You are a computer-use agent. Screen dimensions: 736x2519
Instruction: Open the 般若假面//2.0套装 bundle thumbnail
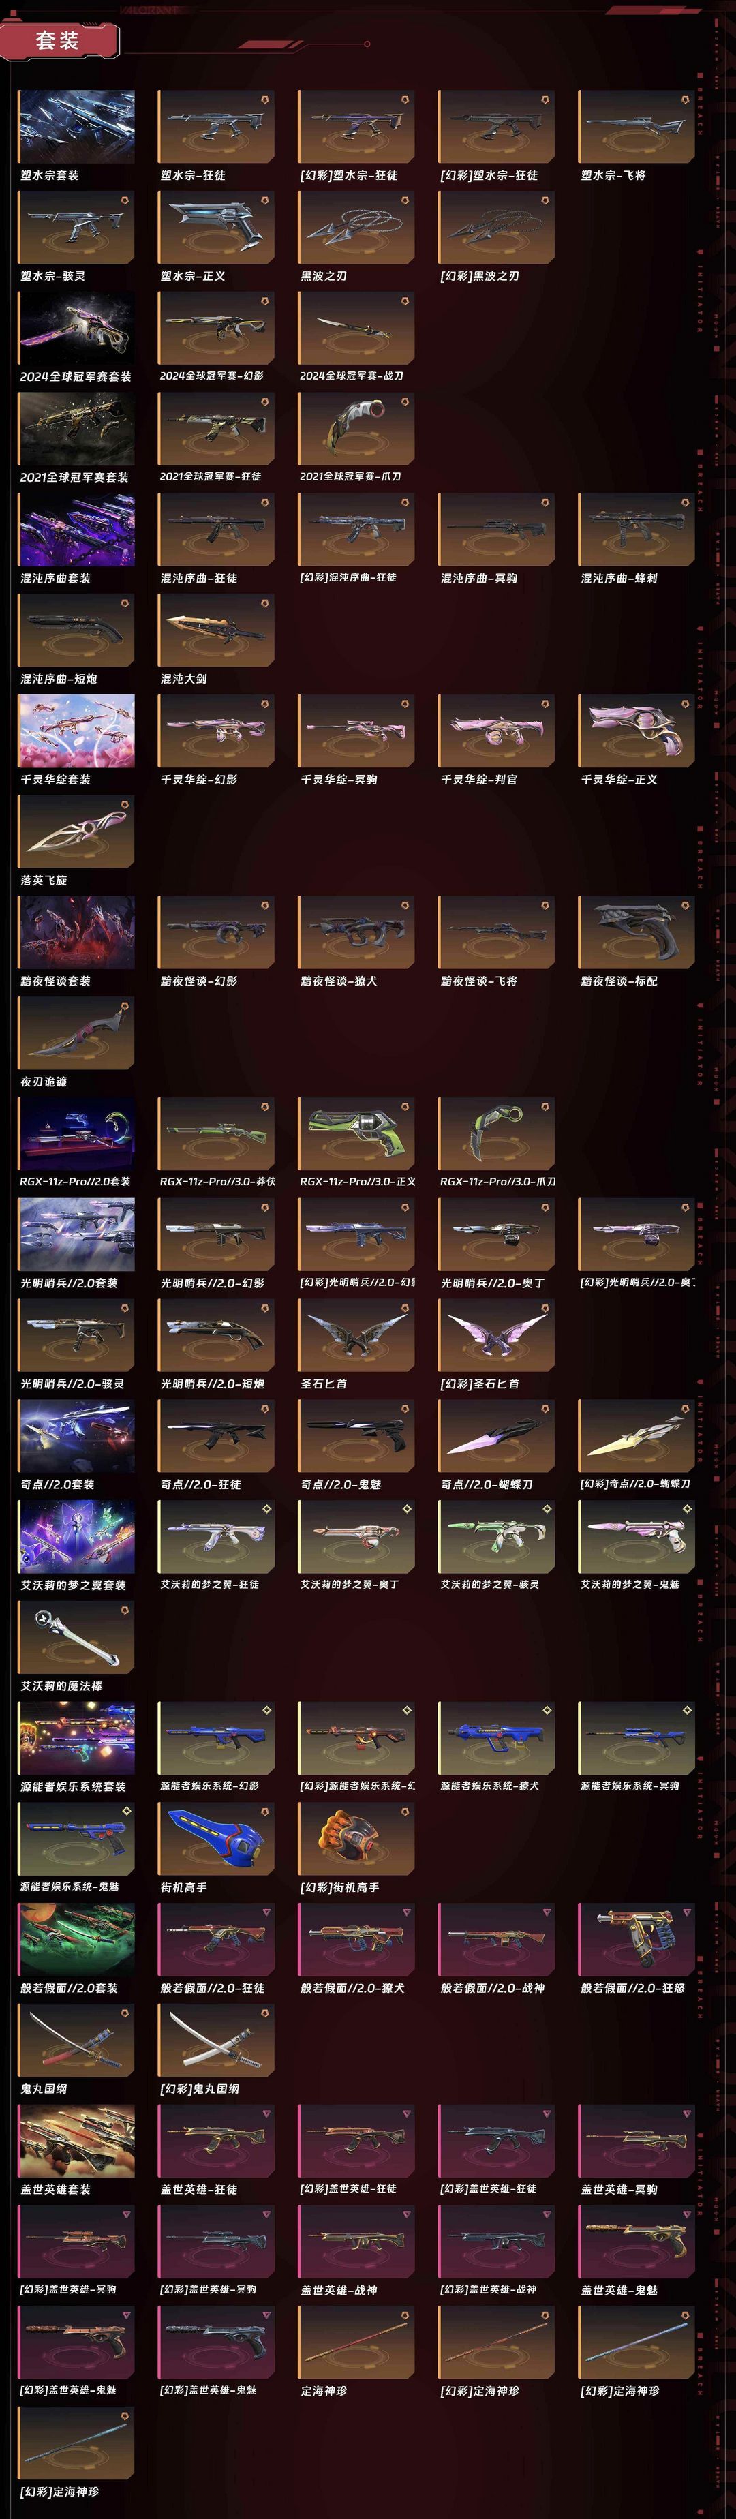tap(76, 1940)
